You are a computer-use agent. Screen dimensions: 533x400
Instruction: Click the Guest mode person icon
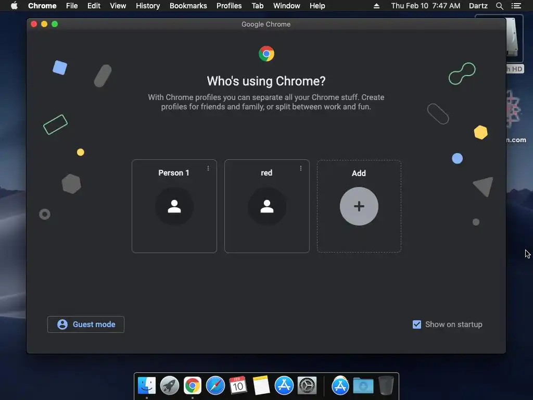(62, 324)
